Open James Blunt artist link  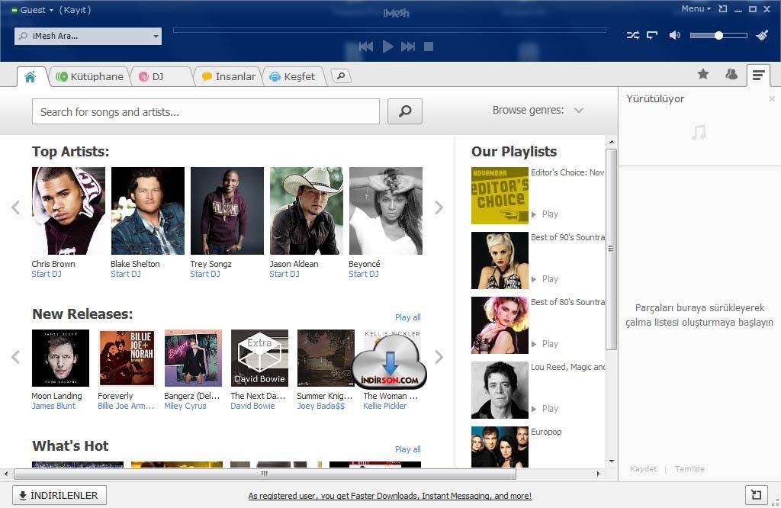pyautogui.click(x=53, y=406)
